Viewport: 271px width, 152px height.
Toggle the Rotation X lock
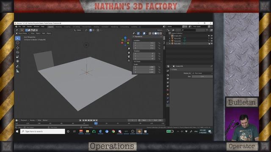[x=159, y=54]
